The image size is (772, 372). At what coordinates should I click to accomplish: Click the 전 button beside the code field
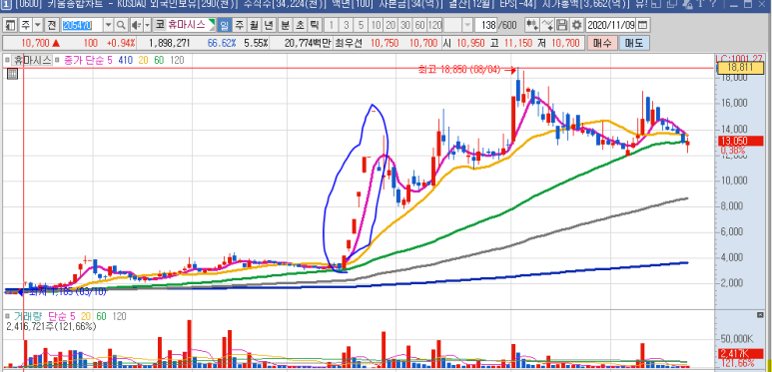coord(51,25)
